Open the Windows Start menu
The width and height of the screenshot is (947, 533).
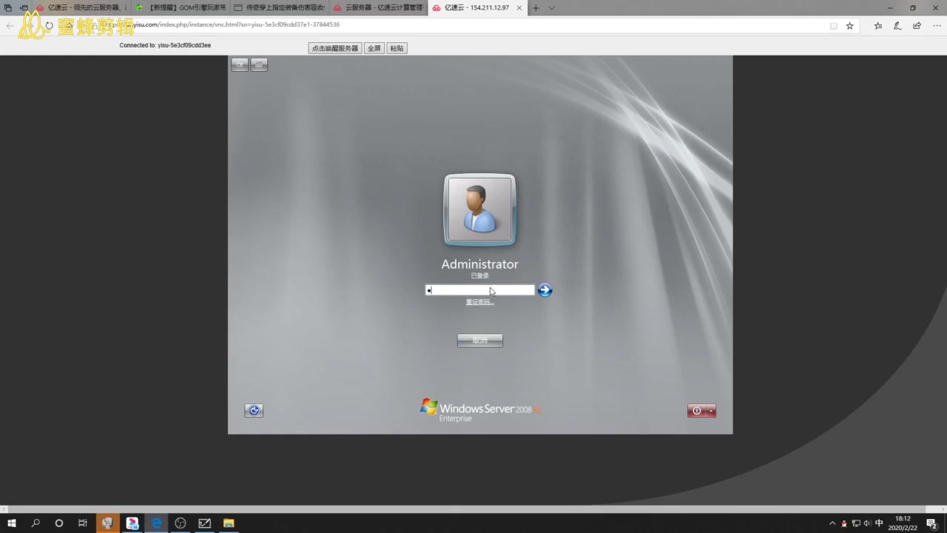12,523
